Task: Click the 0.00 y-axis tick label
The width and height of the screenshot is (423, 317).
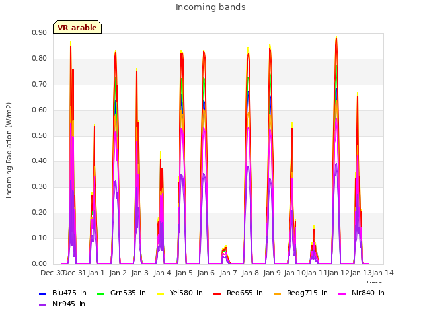Action: [x=40, y=264]
